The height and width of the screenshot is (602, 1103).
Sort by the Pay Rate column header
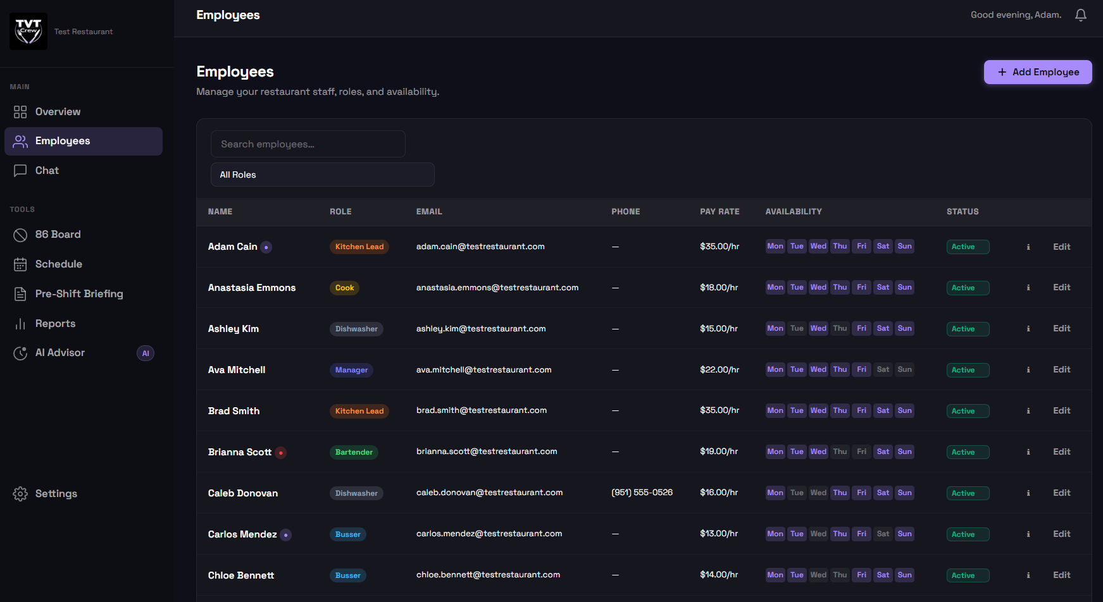click(x=720, y=212)
